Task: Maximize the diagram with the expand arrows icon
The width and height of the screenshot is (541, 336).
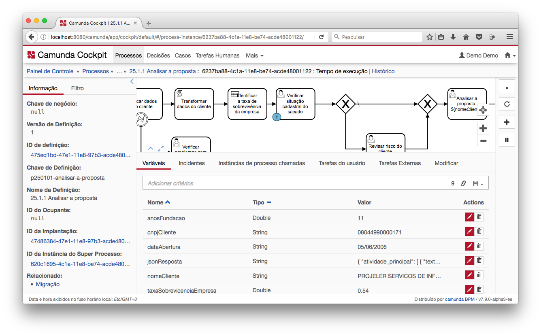Action: (161, 149)
